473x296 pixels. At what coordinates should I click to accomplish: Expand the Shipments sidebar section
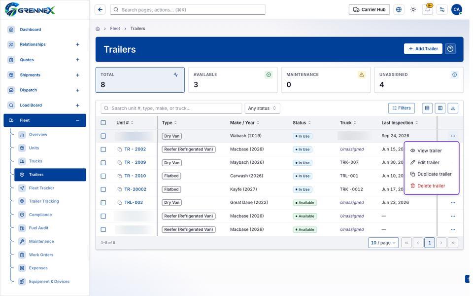(x=77, y=75)
